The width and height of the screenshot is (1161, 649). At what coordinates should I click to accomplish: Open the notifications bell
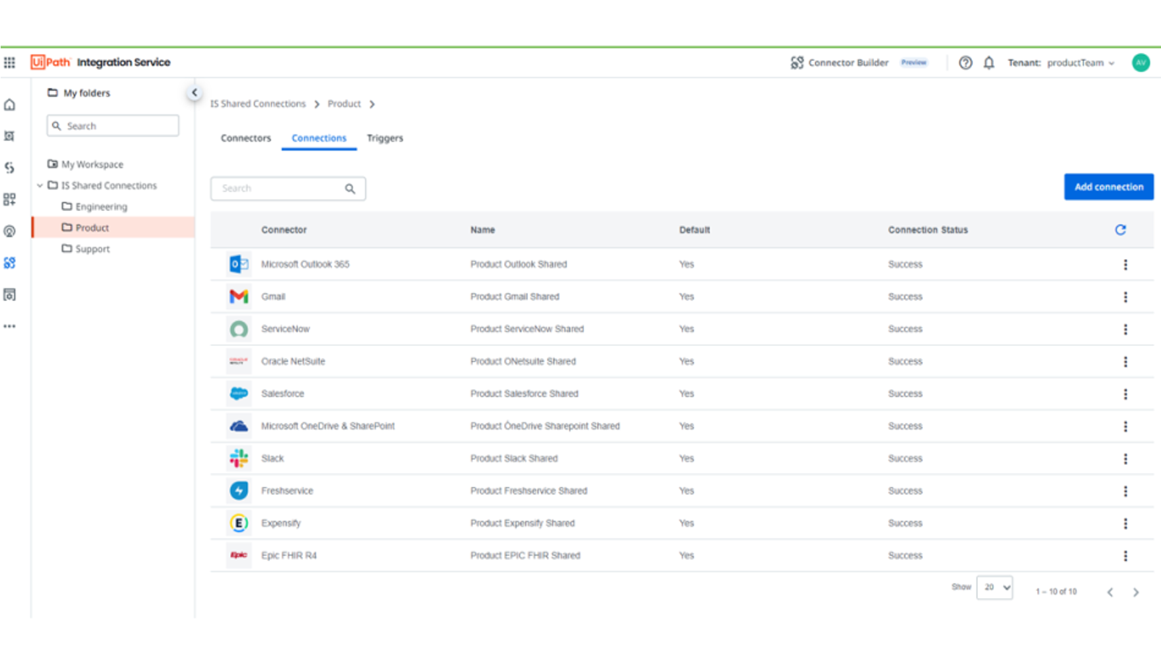click(x=988, y=63)
